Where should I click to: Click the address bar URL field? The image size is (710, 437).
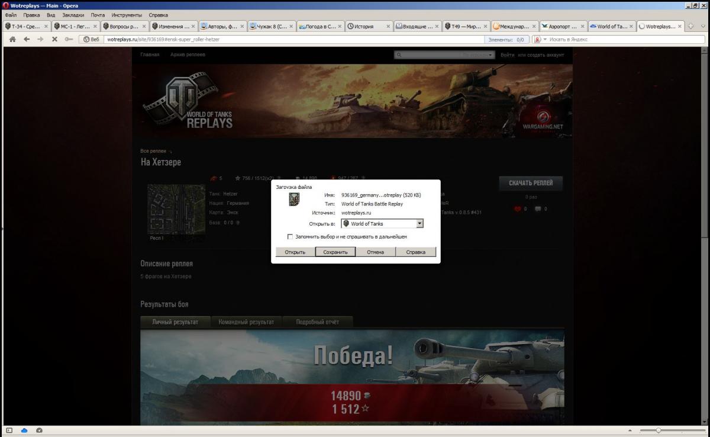point(290,40)
